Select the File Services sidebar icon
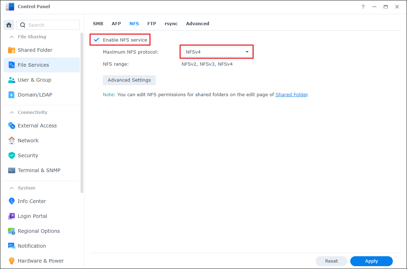 pyautogui.click(x=12, y=65)
